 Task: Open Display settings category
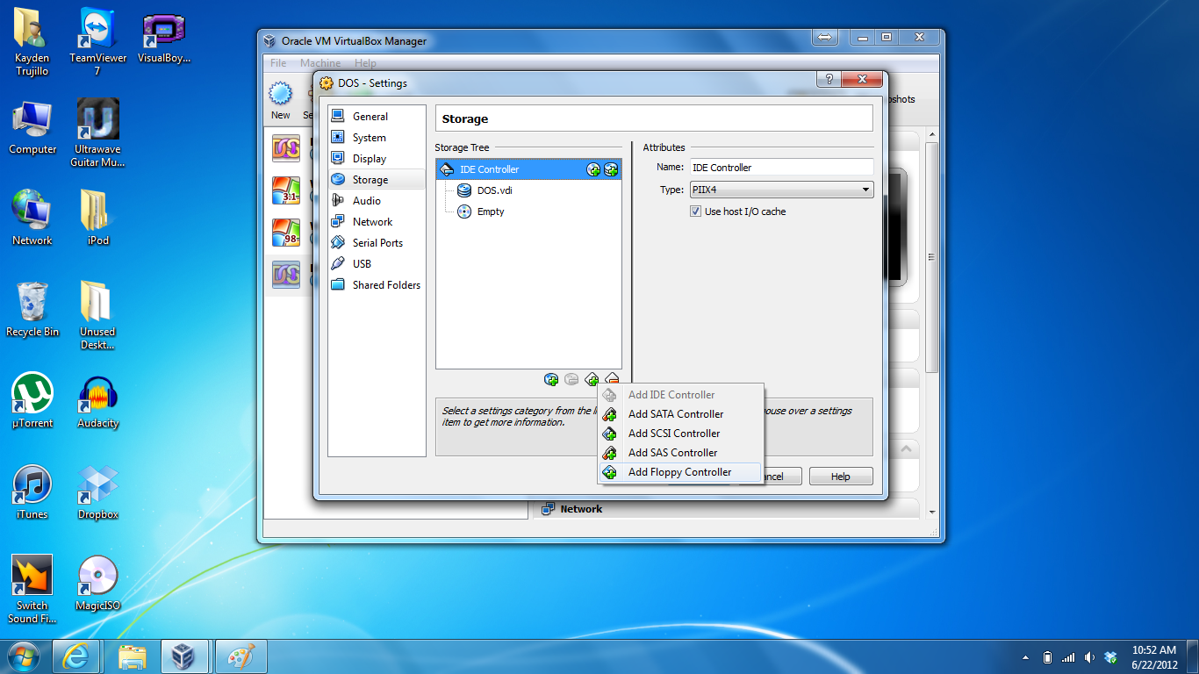point(377,159)
